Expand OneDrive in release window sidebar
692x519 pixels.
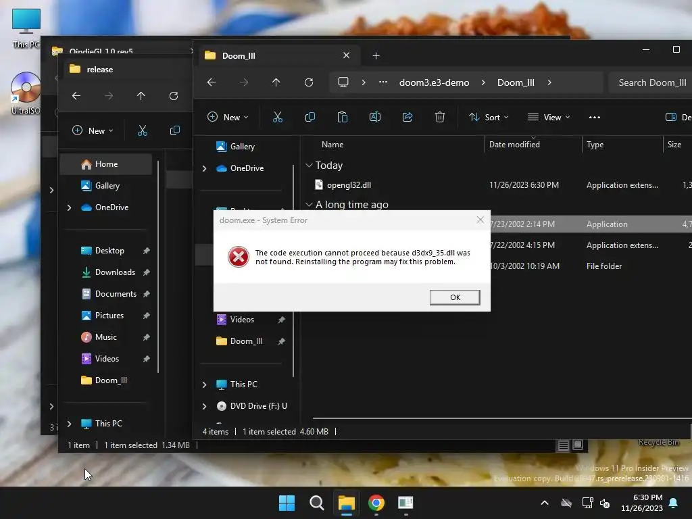pyautogui.click(x=70, y=207)
